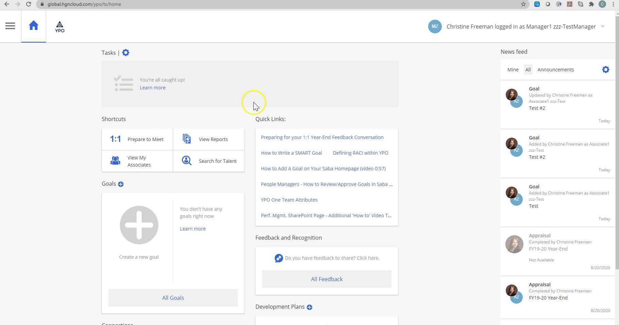Open the View Reports shortcut
Image resolution: width=619 pixels, height=325 pixels.
(x=208, y=139)
